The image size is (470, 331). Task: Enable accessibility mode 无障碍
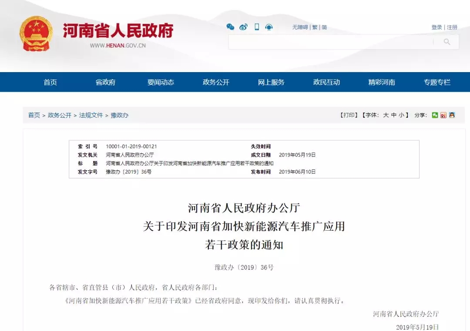pyautogui.click(x=299, y=27)
